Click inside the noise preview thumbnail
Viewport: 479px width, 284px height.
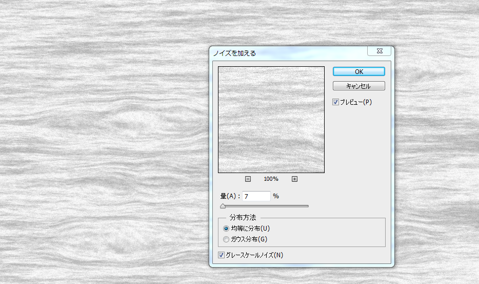[271, 120]
